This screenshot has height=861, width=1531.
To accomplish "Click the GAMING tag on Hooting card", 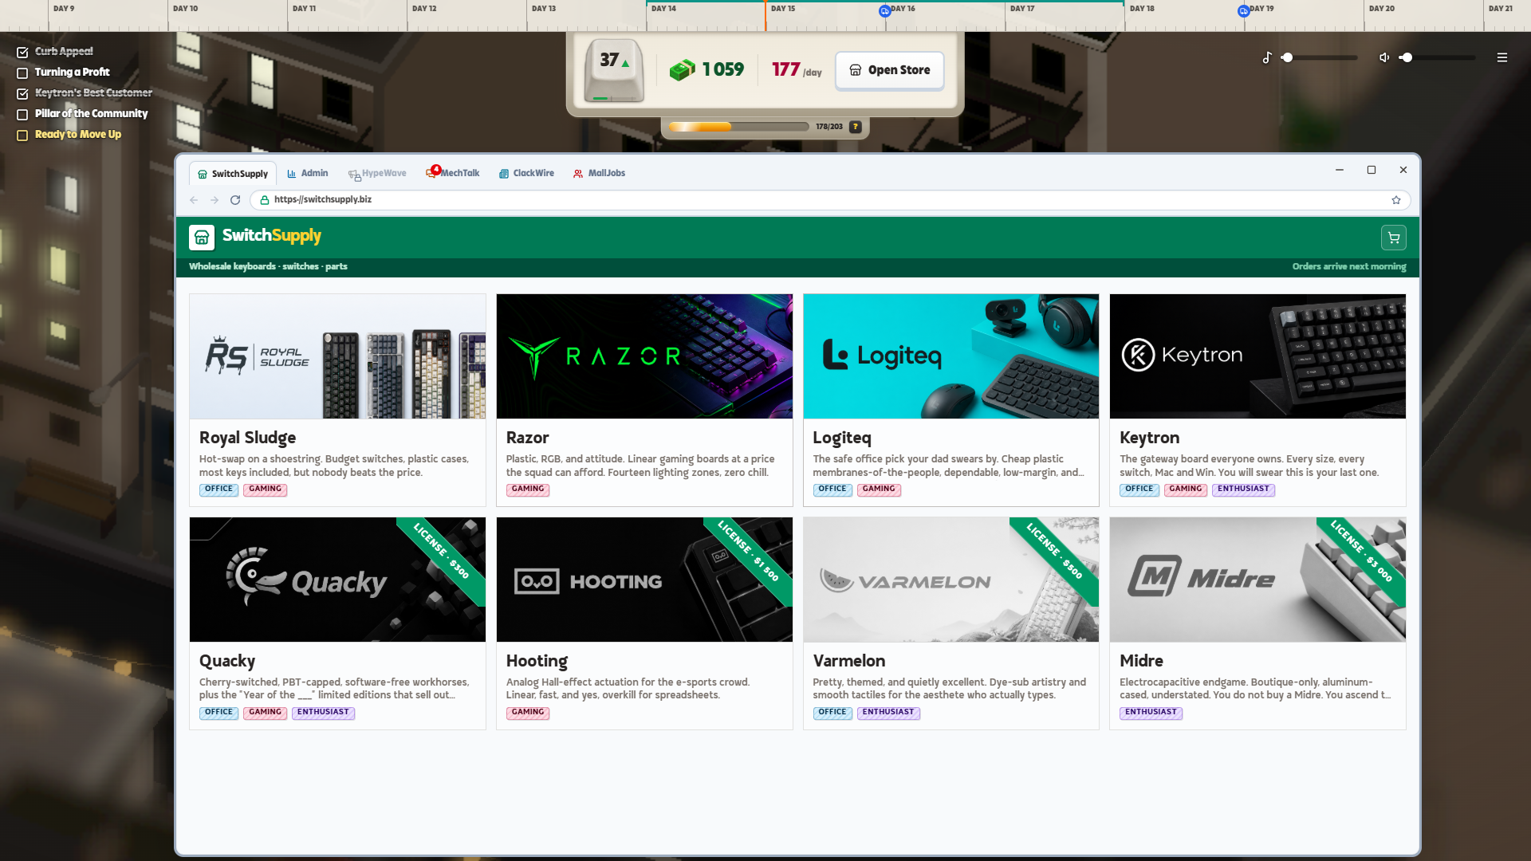I will [x=528, y=713].
